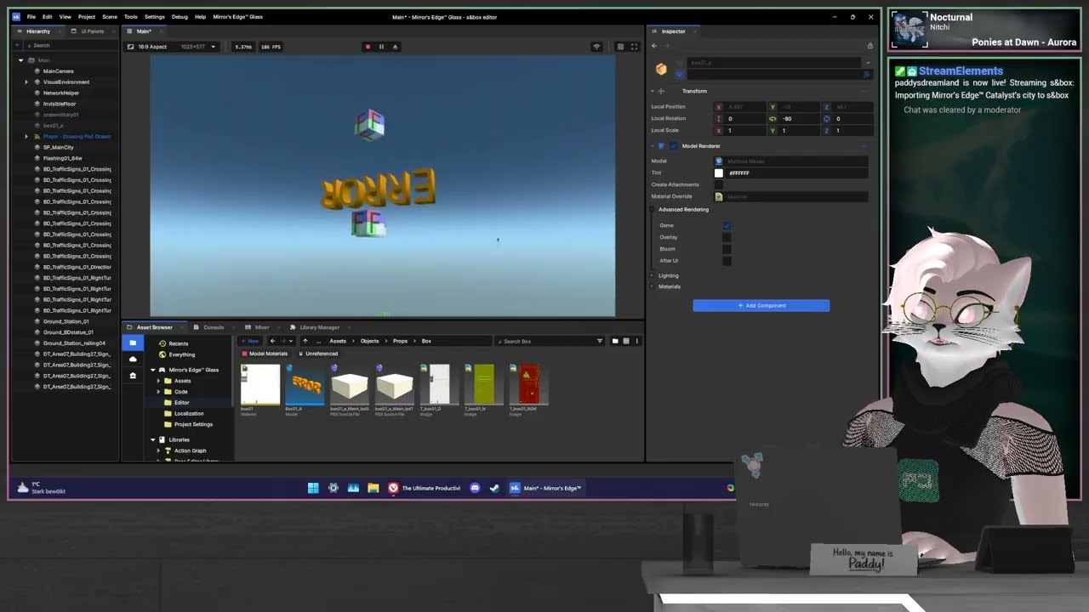Toggle the Create Attachments checkbox

click(719, 184)
